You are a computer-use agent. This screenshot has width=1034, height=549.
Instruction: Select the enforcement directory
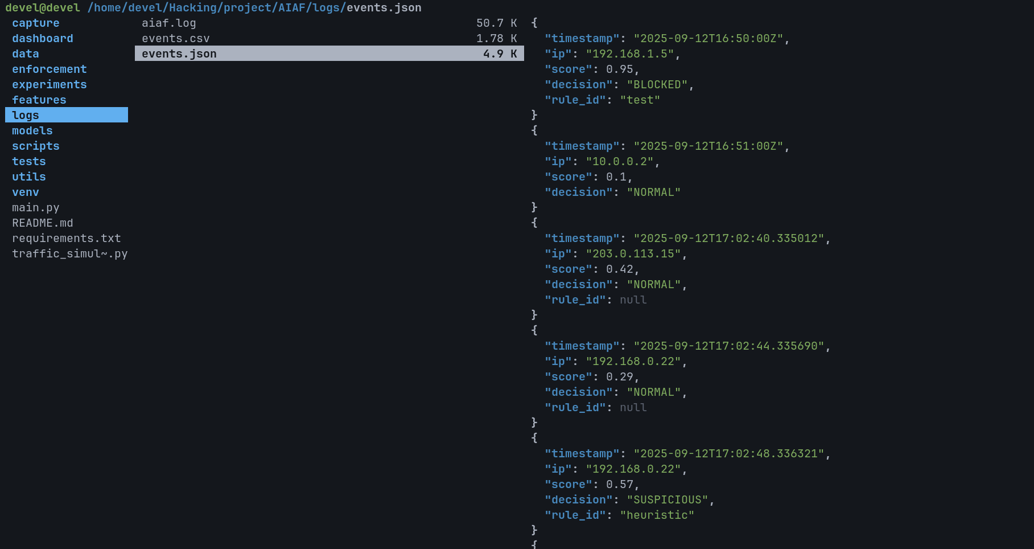click(x=50, y=69)
